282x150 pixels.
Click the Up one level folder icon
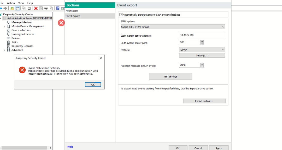point(12,8)
